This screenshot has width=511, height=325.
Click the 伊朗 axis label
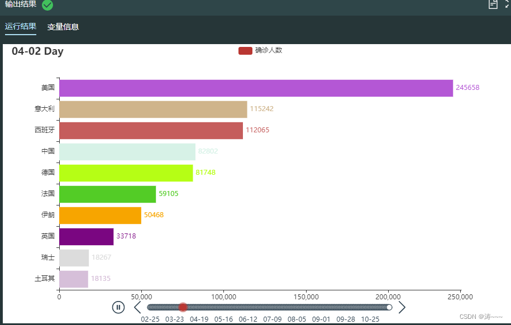pos(48,215)
